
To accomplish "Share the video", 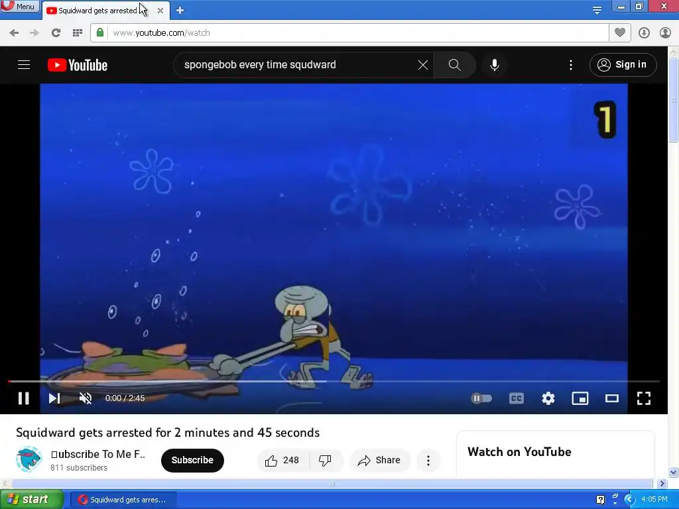I will coord(379,460).
